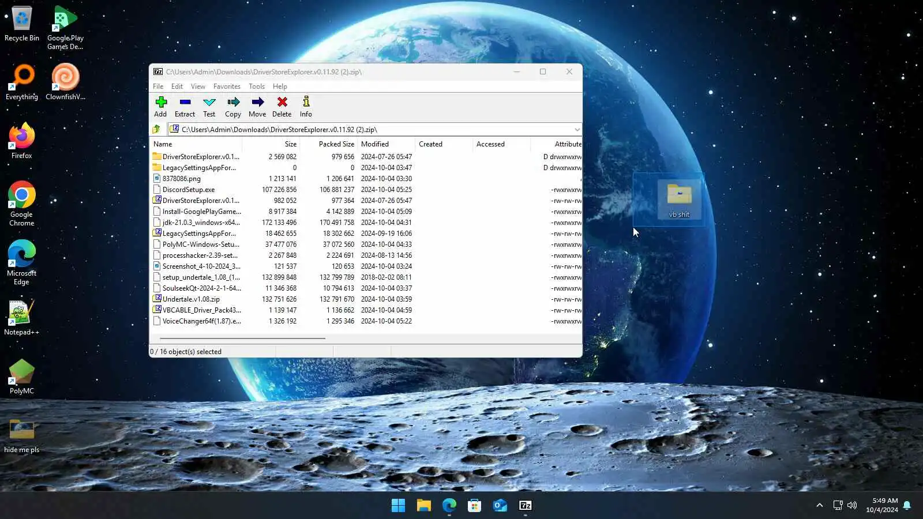This screenshot has height=519, width=923.
Task: Open the Edit menu
Action: coord(177,86)
